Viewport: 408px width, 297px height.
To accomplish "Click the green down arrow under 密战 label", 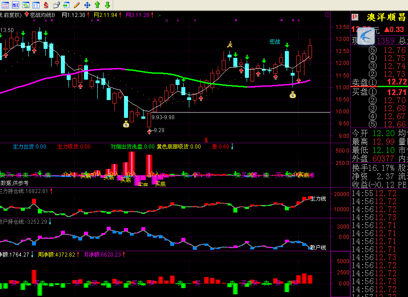I will 287,45.
